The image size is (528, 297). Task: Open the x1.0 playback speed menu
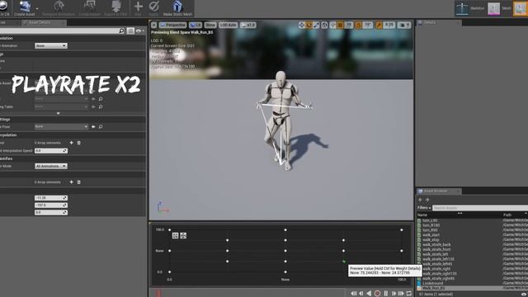pyautogui.click(x=247, y=25)
